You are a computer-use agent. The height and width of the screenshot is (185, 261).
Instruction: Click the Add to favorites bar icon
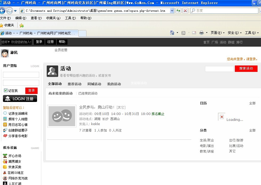(22, 26)
